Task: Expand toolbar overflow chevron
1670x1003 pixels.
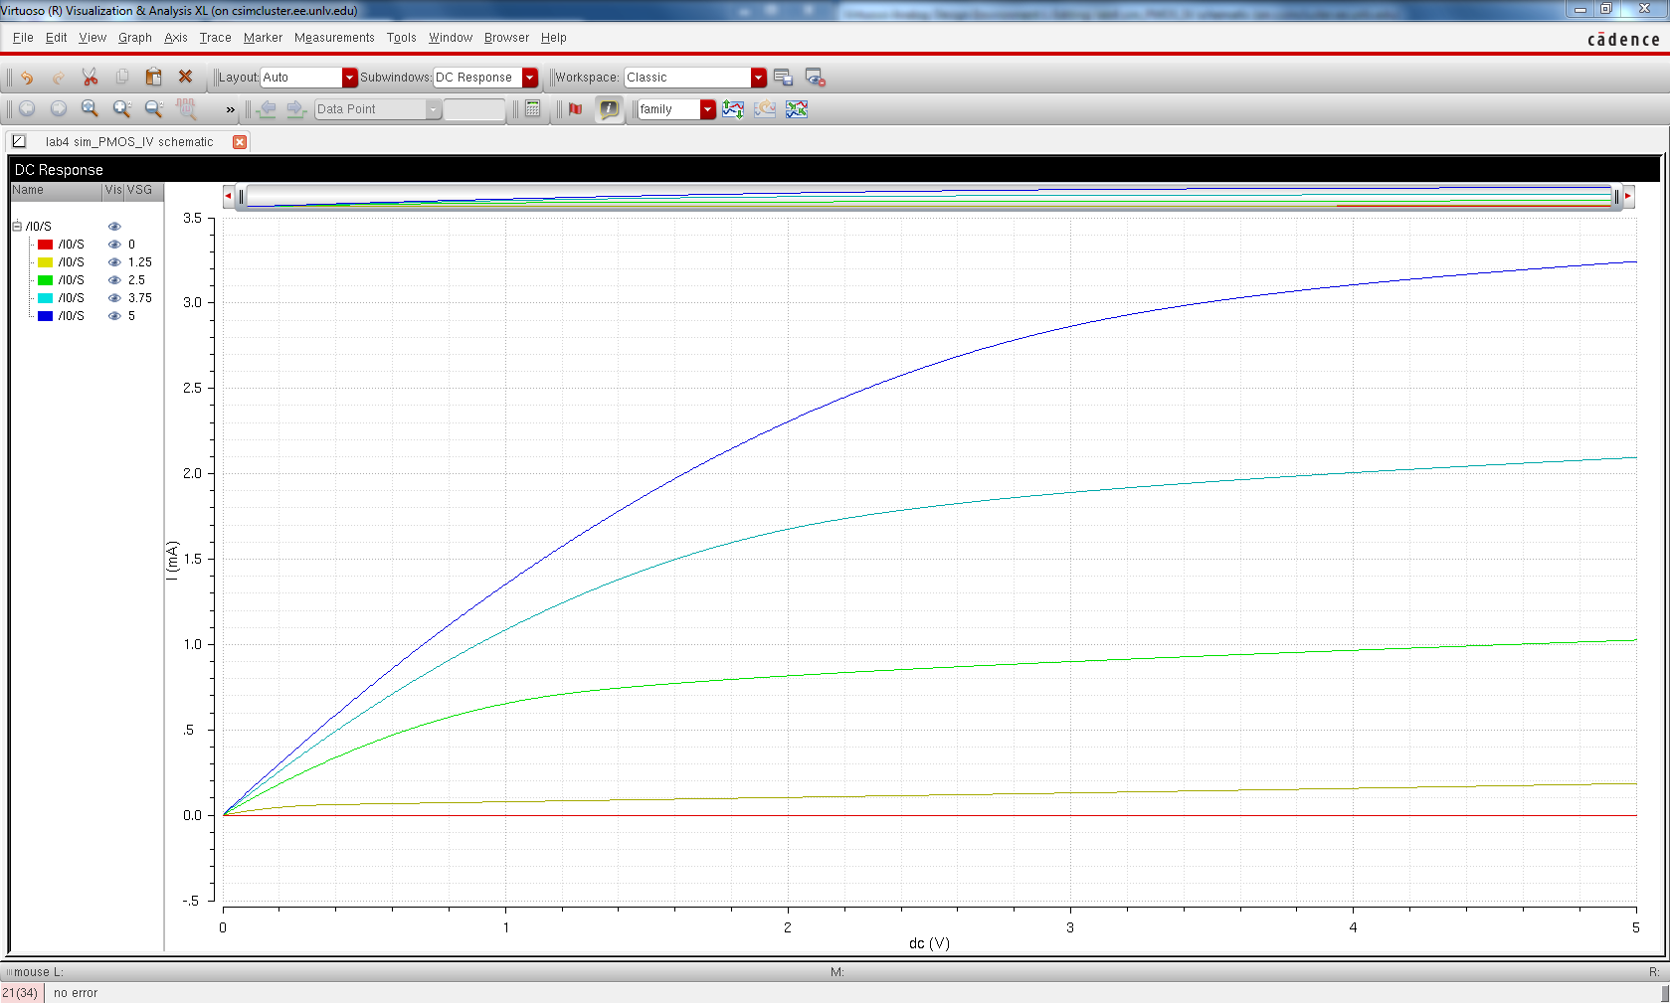Action: click(x=230, y=109)
